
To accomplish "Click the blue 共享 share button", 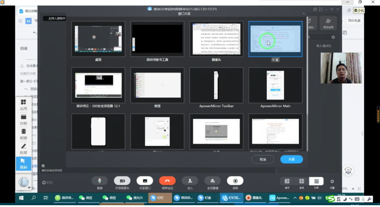I will point(291,159).
